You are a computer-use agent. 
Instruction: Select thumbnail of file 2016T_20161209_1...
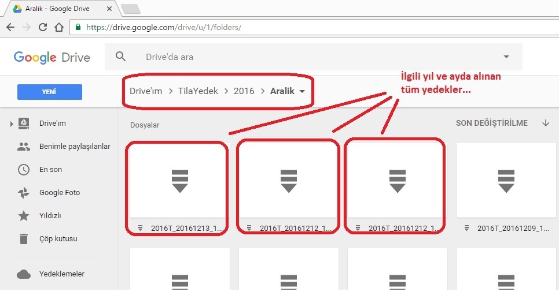click(x=506, y=181)
